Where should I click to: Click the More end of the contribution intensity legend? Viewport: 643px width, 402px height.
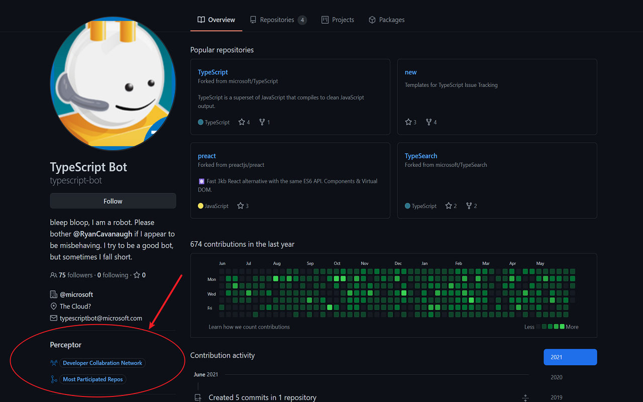point(573,327)
